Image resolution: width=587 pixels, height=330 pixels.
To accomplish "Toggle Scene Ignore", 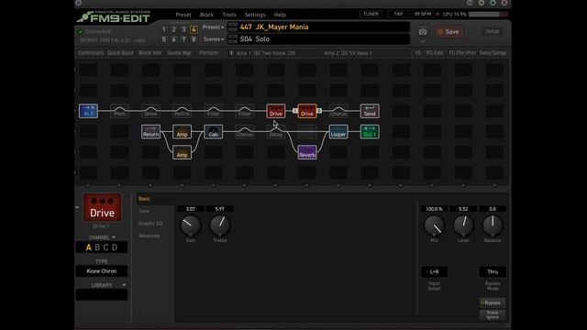I will (x=493, y=315).
